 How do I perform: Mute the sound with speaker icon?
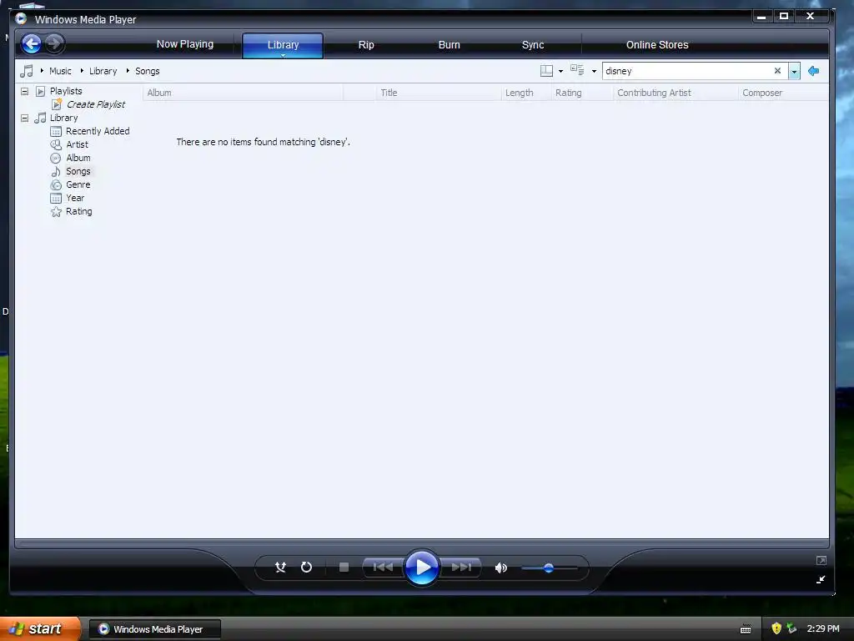pos(501,568)
